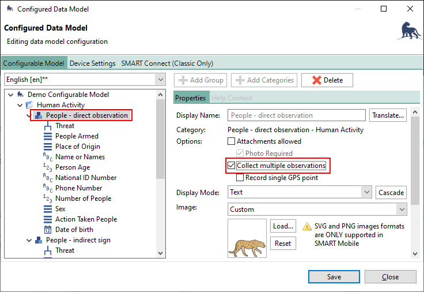The width and height of the screenshot is (424, 292).
Task: Click the People - indirect sign category icon
Action: point(39,240)
